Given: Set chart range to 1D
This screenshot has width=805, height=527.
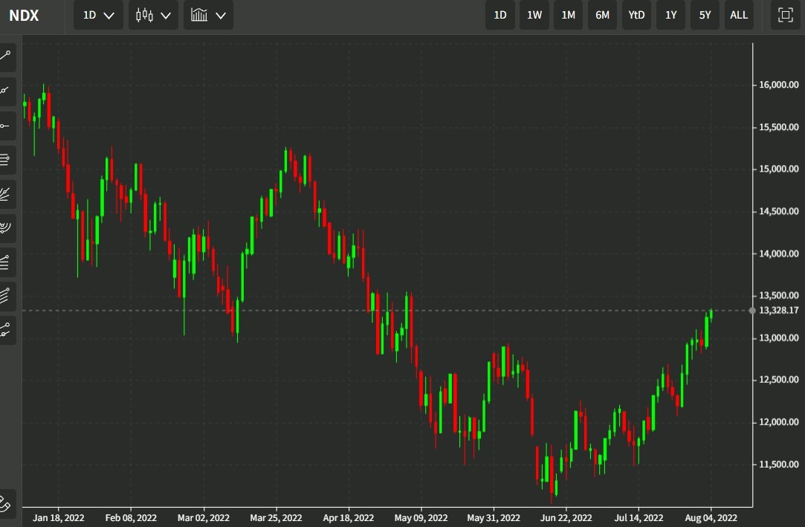Looking at the screenshot, I should tap(500, 15).
